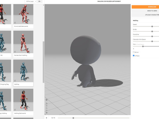The height and width of the screenshot is (119, 159).
Task: Click the topmost round icon in the viewport tool column
Action: pyautogui.click(x=47, y=100)
